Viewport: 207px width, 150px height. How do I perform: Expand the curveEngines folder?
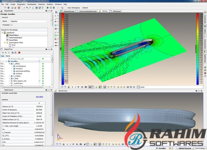coord(12,66)
